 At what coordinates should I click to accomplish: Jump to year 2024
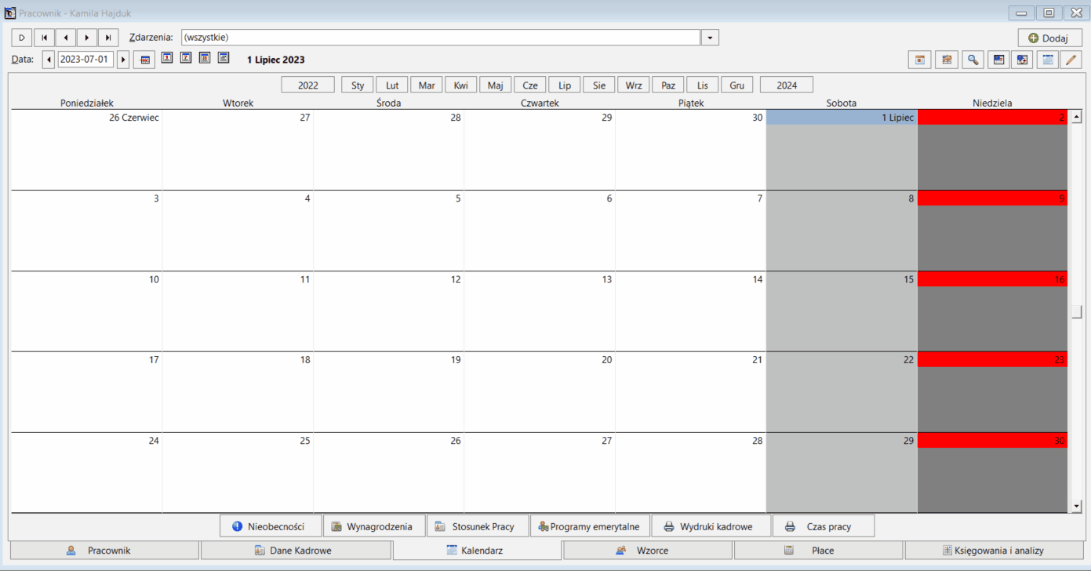787,85
